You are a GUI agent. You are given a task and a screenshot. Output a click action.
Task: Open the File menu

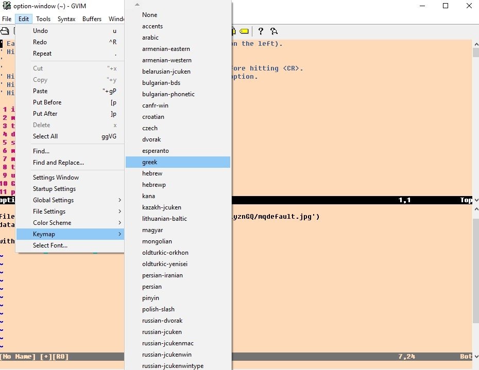click(x=7, y=19)
